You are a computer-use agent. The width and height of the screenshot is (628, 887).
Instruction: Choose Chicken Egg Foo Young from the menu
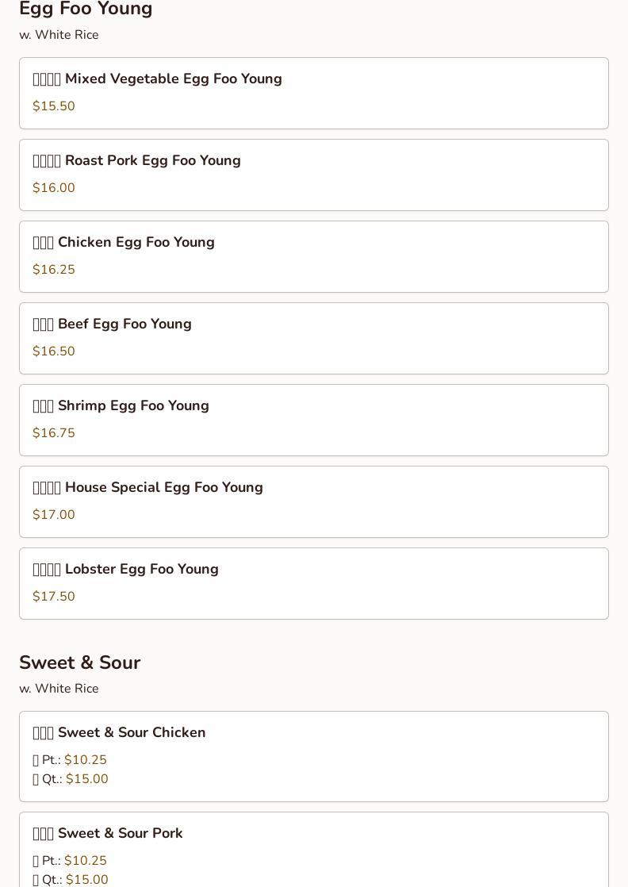136,242
